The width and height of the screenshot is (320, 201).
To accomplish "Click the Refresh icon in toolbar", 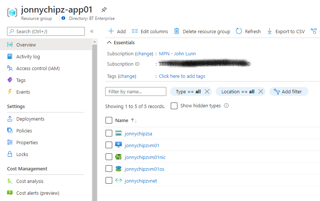I will 239,31.
